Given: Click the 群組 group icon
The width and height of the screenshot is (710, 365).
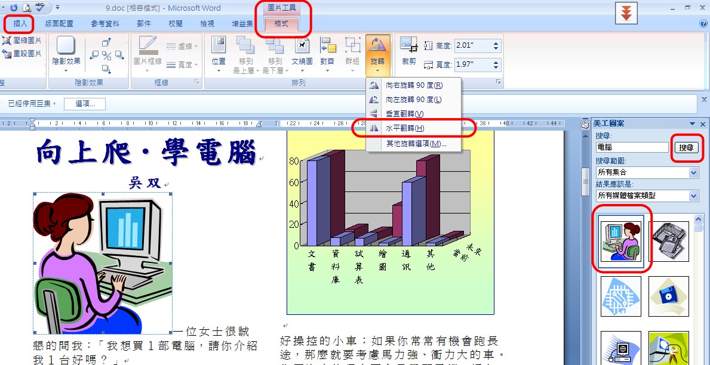Looking at the screenshot, I should [x=352, y=54].
